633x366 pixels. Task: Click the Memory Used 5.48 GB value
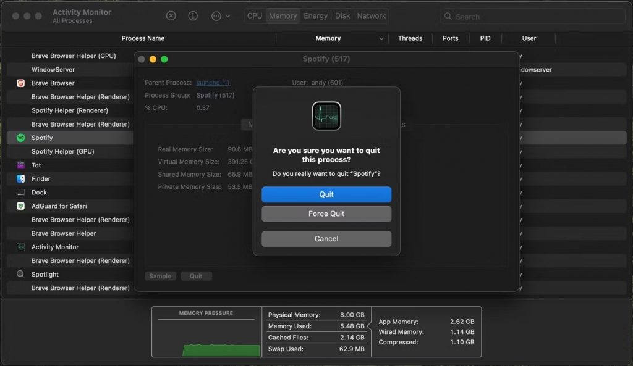[352, 326]
